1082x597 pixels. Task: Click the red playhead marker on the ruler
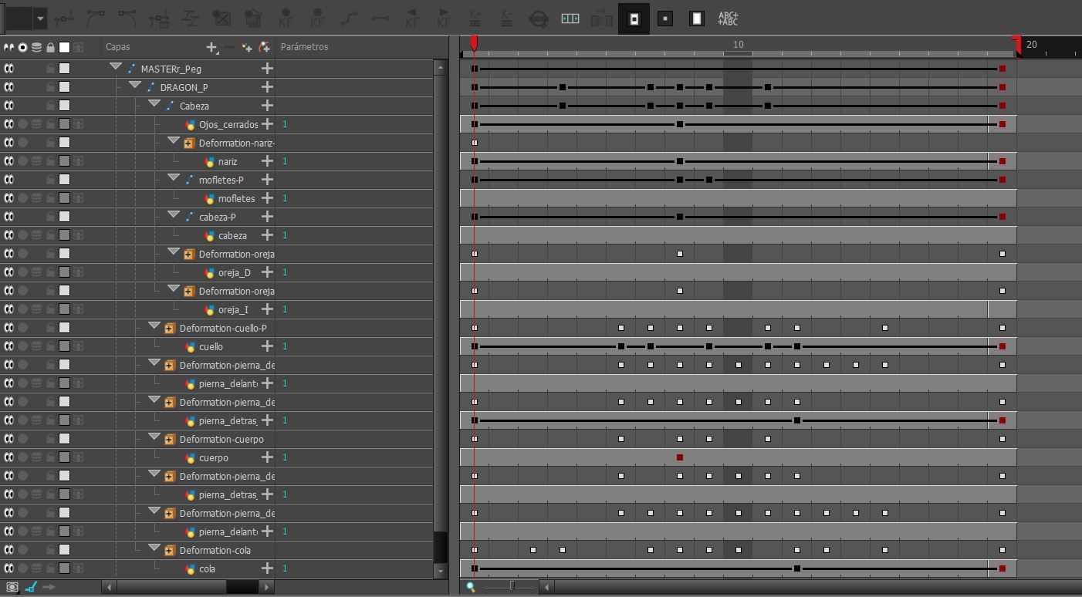click(474, 45)
